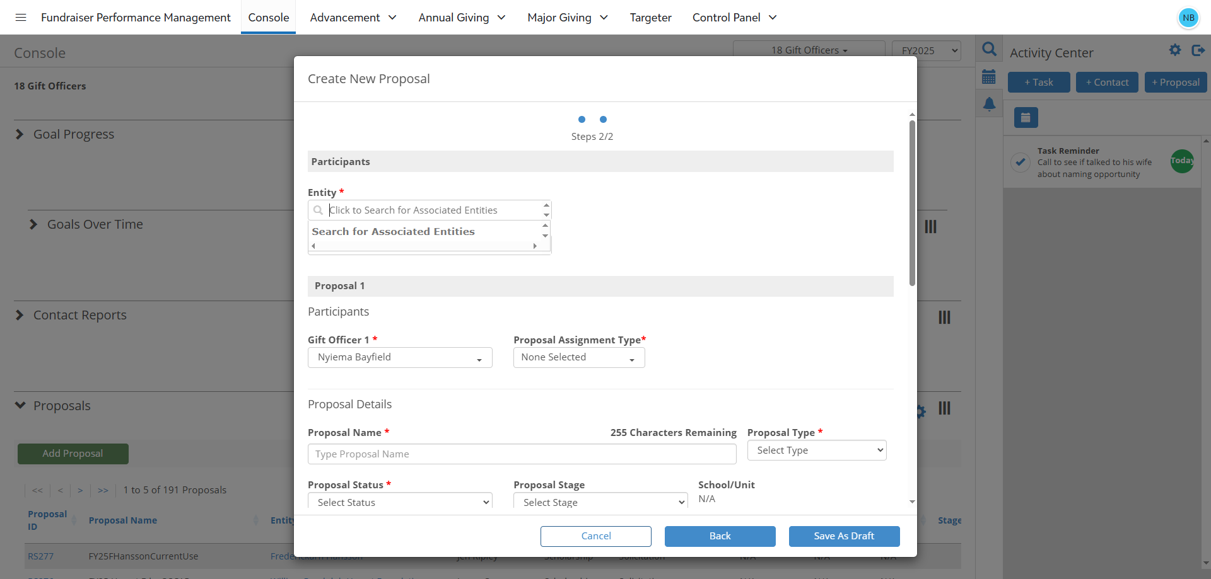Open the notifications bell icon
The height and width of the screenshot is (579, 1211).
tap(989, 104)
